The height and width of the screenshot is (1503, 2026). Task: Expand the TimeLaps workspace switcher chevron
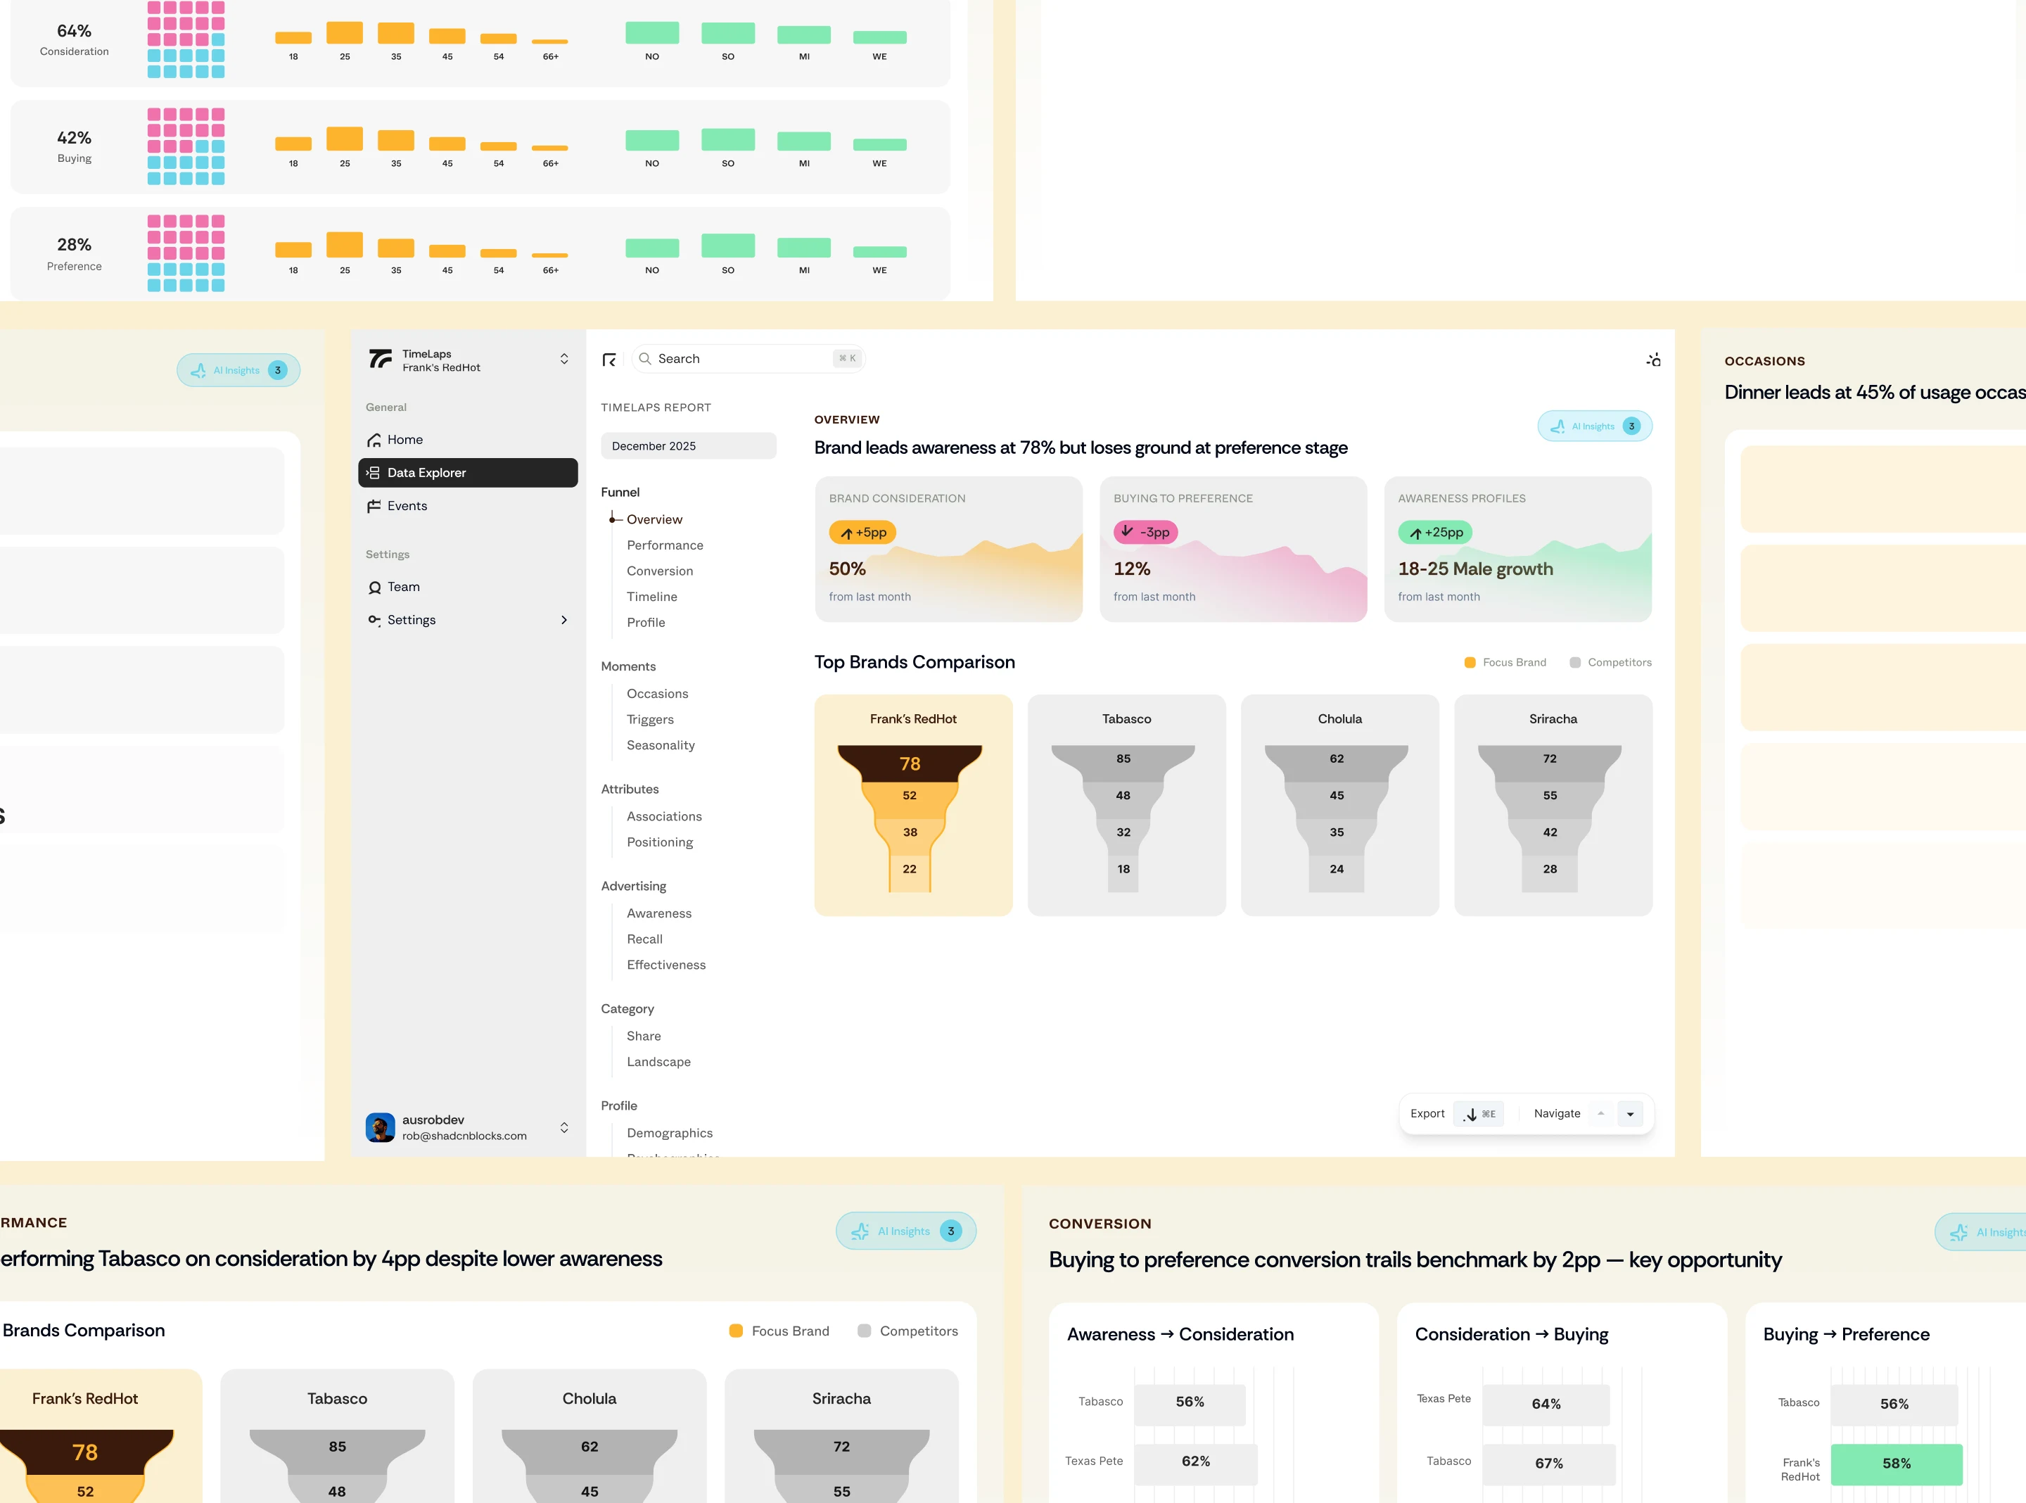[x=563, y=360]
